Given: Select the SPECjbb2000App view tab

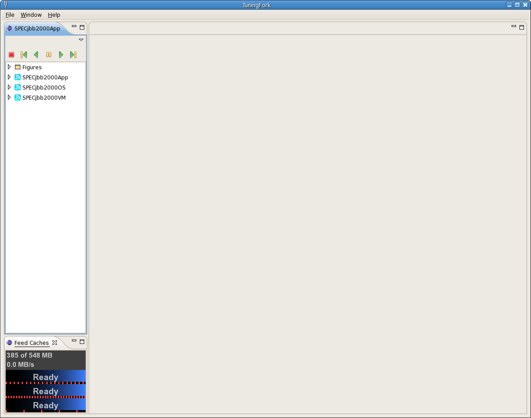Looking at the screenshot, I should click(x=37, y=29).
